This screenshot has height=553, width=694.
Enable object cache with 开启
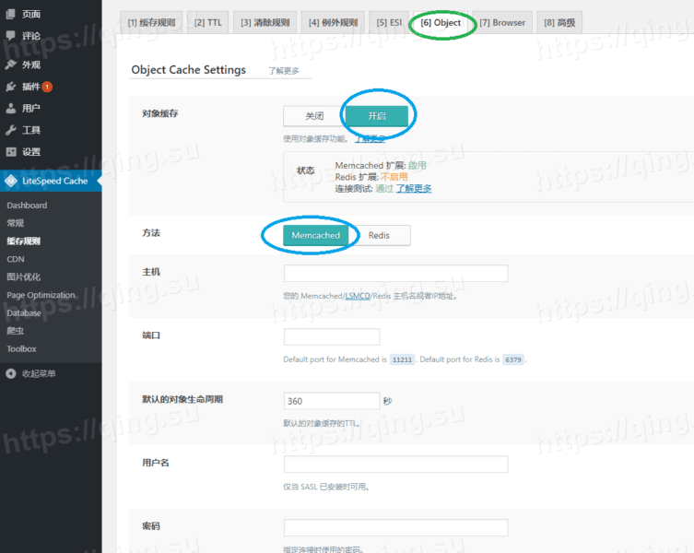pos(377,116)
